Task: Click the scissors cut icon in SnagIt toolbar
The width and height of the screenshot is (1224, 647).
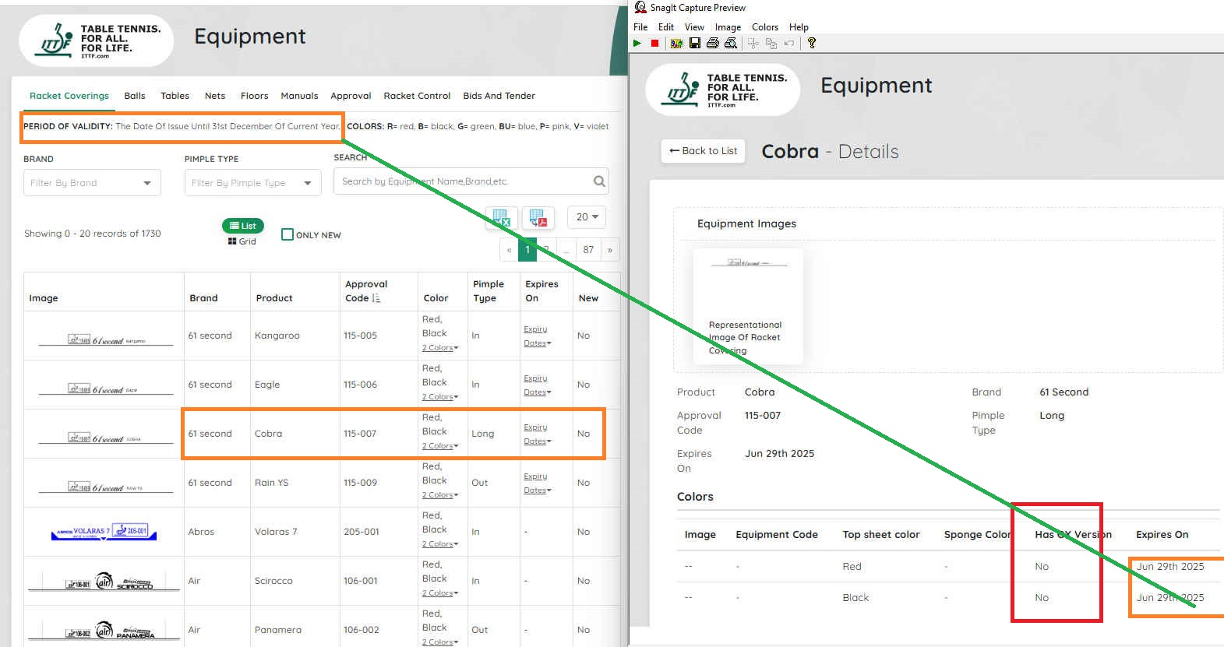Action: pyautogui.click(x=753, y=44)
